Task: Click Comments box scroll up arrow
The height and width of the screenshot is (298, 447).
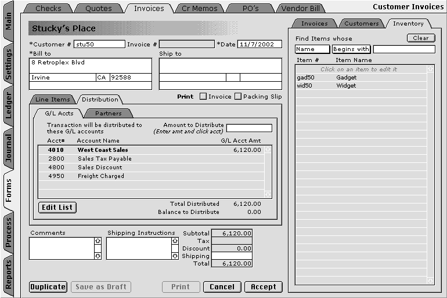Action: pyautogui.click(x=98, y=241)
